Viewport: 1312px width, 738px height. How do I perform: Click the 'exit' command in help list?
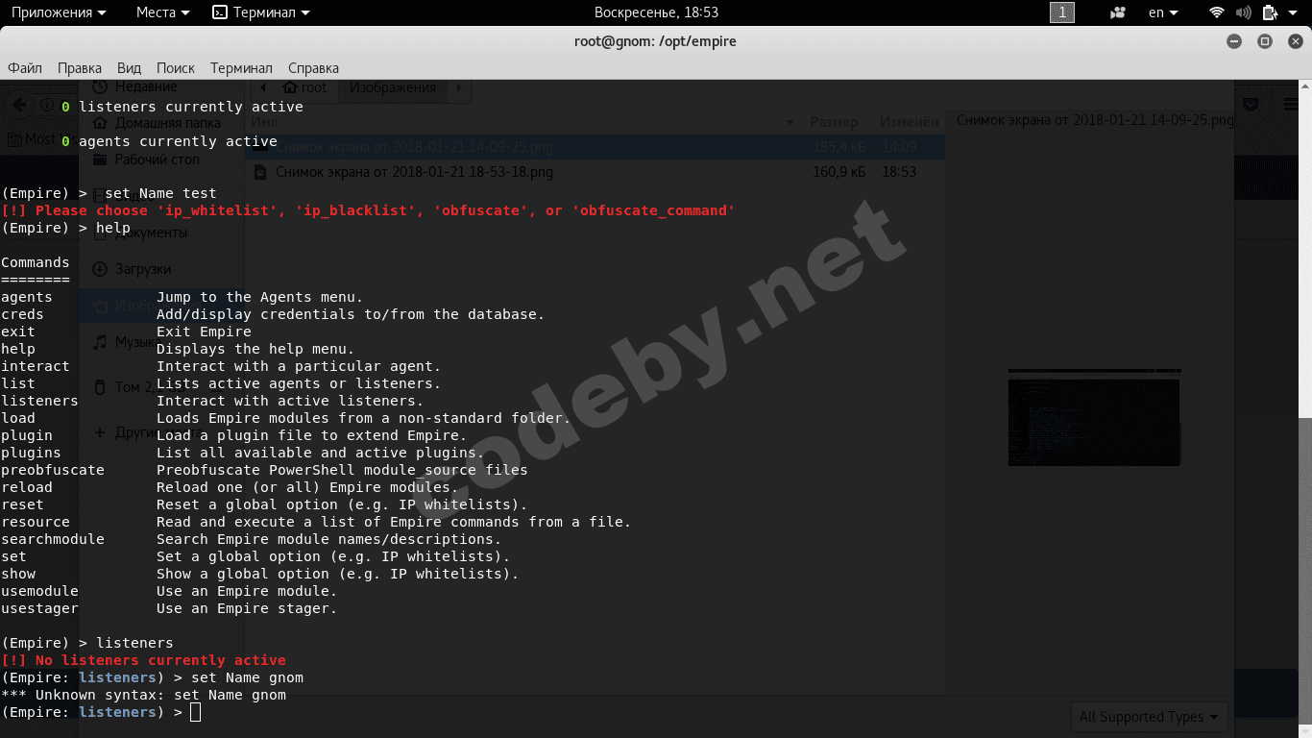[x=18, y=332]
